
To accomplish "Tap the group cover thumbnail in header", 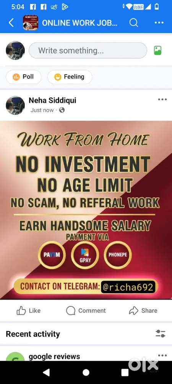I will 31,23.
